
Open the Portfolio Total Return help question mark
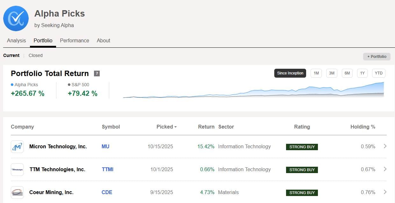pyautogui.click(x=97, y=73)
